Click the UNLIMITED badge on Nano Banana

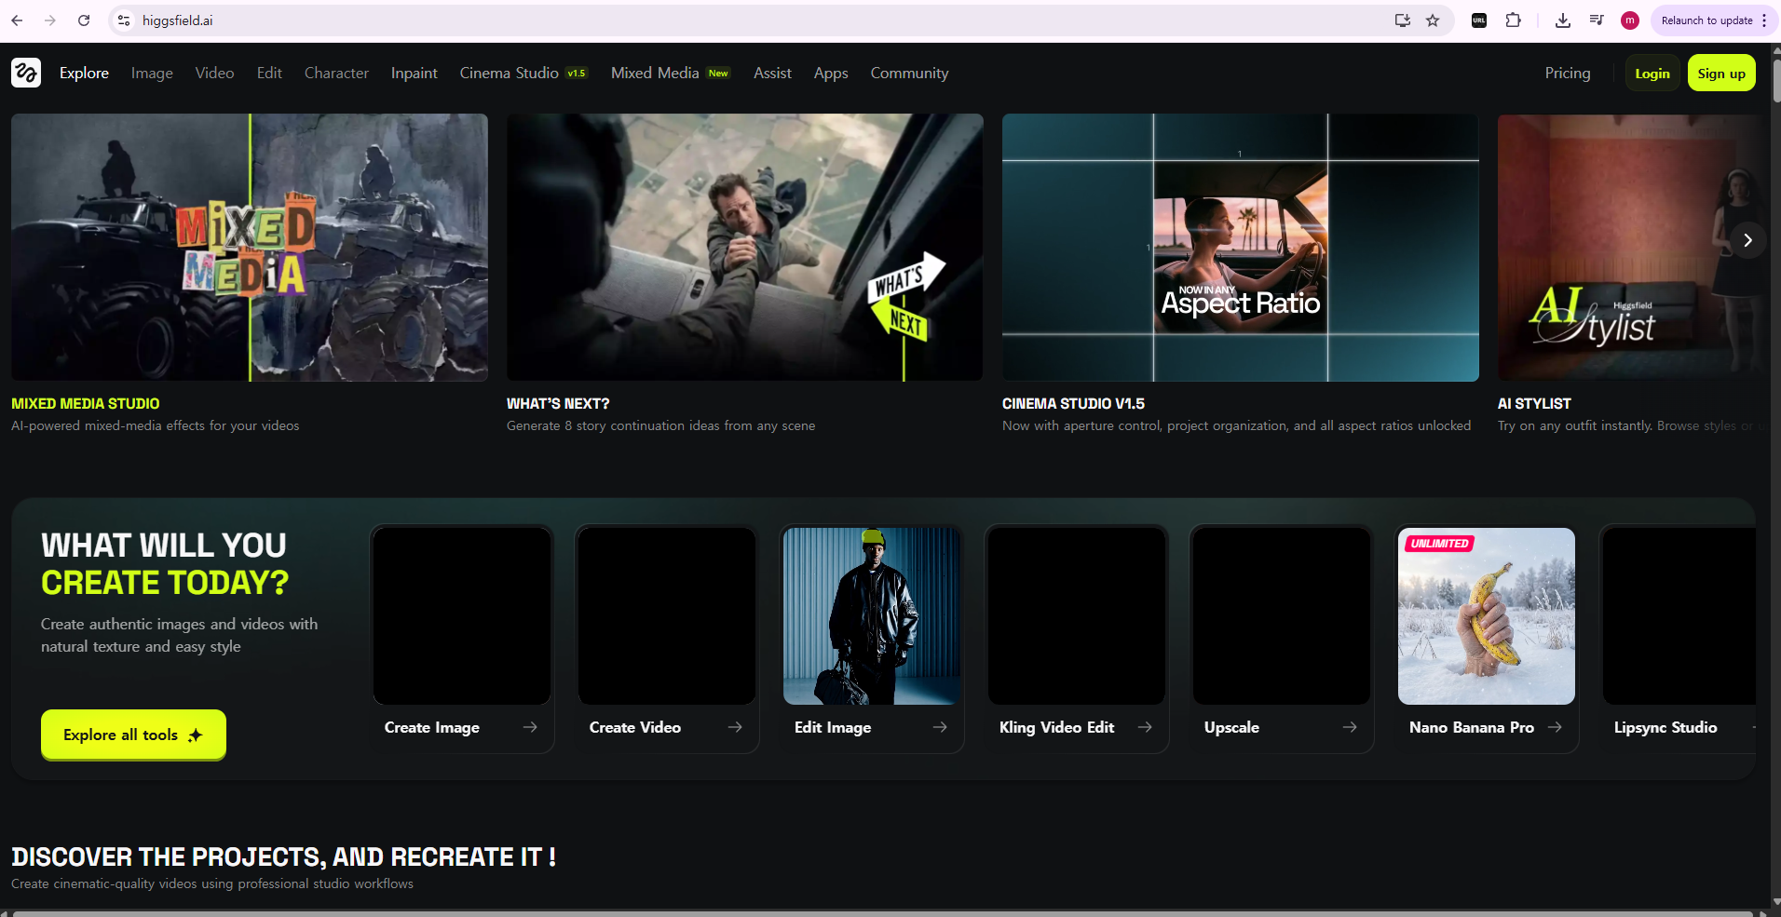1439,544
